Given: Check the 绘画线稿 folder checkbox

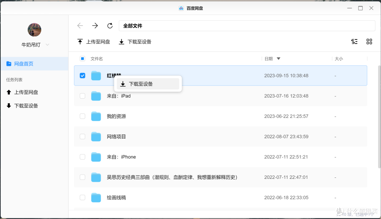Looking at the screenshot, I should [x=82, y=198].
